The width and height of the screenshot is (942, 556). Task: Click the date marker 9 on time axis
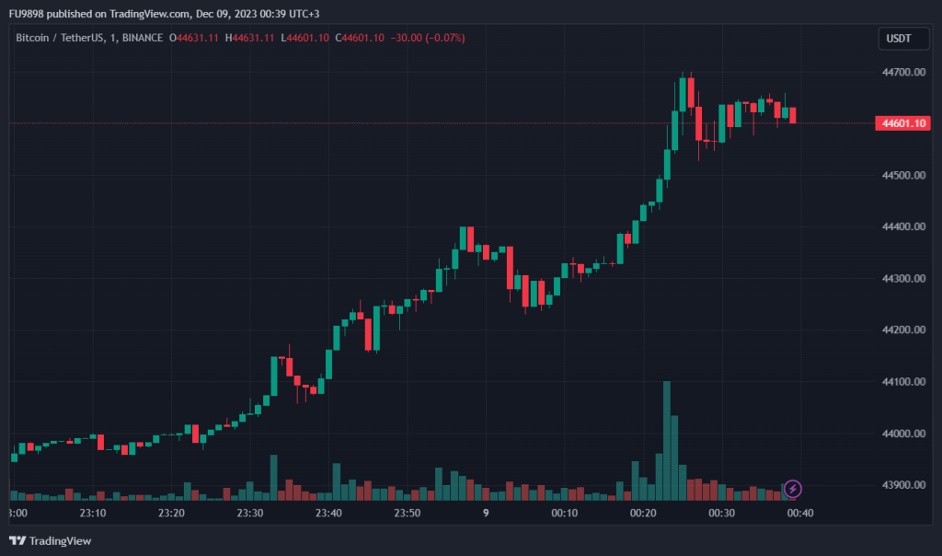486,513
